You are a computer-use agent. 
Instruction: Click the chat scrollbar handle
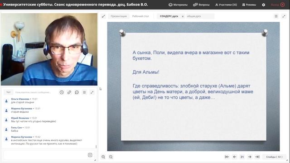point(96,147)
